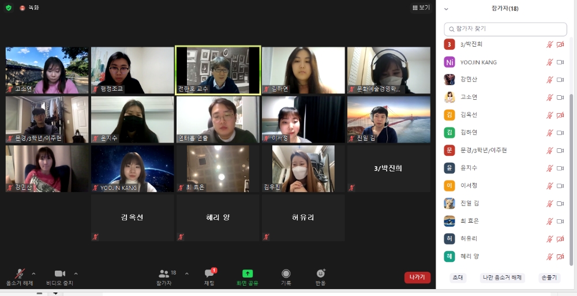Select 윤지수 video tile
Image resolution: width=577 pixels, height=296 pixels.
[x=133, y=119]
